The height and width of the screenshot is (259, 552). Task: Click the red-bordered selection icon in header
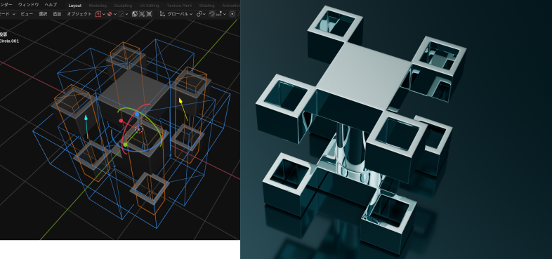98,14
